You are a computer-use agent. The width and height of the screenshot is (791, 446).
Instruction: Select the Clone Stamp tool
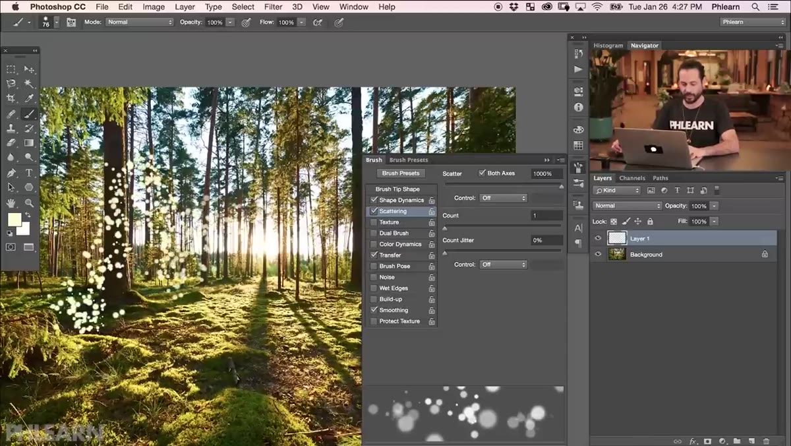(11, 128)
